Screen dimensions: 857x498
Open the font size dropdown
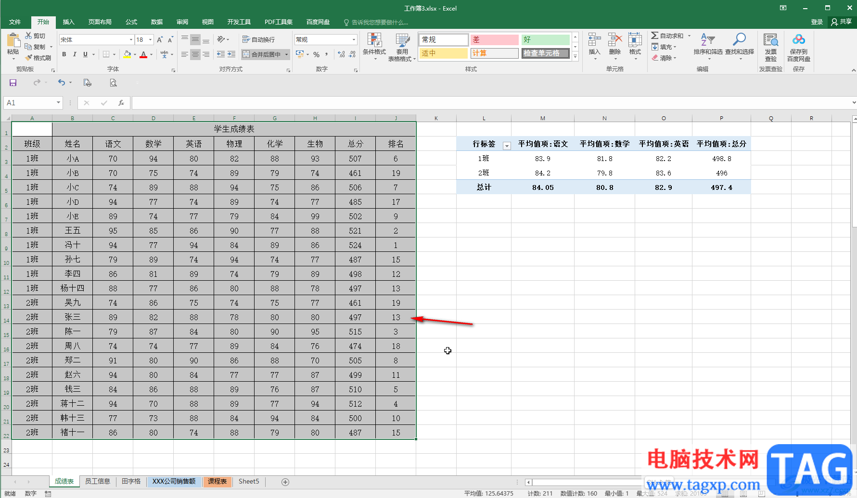(x=151, y=39)
